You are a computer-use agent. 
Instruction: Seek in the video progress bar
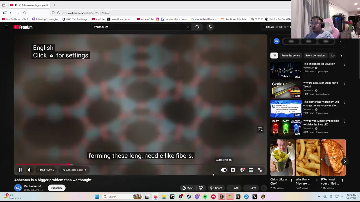(141, 164)
